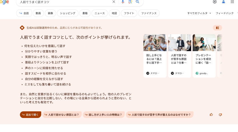The image size is (238, 132).
Task: Click the フィードバック link
Action: click(x=225, y=13)
